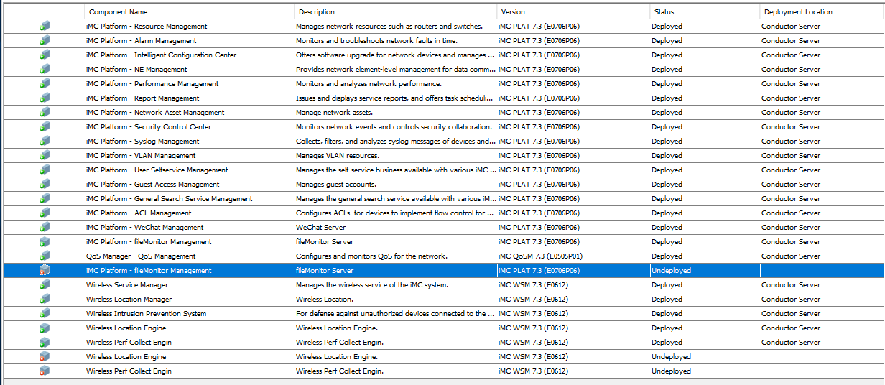Click the VLAN Management row's component icon
Image resolution: width=885 pixels, height=385 pixels.
click(x=45, y=156)
